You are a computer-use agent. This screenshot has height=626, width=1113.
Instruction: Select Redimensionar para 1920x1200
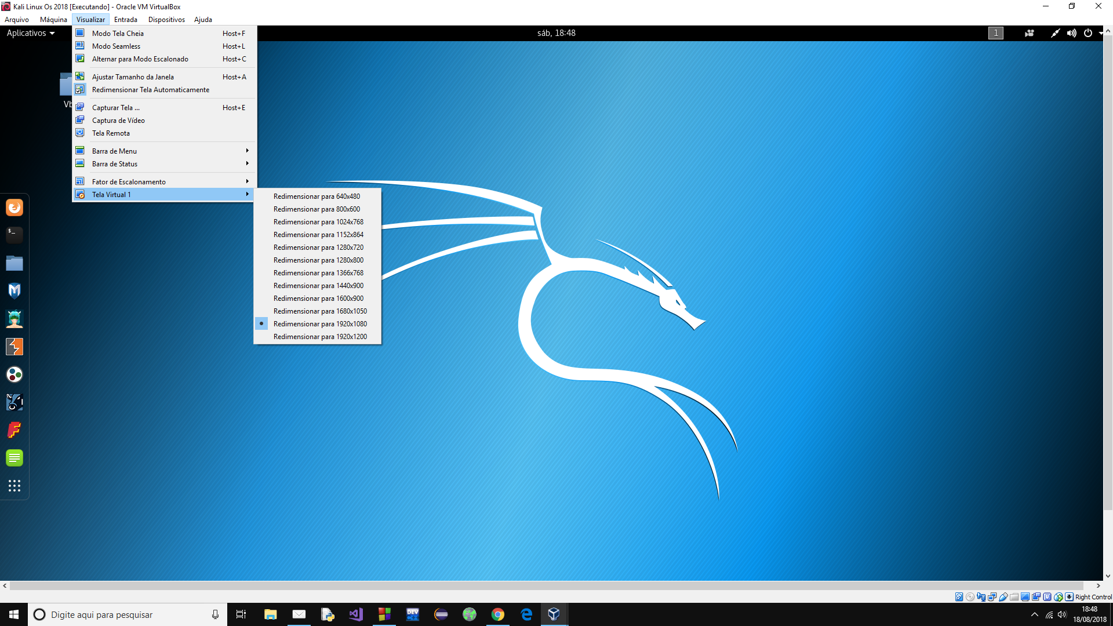click(x=317, y=337)
